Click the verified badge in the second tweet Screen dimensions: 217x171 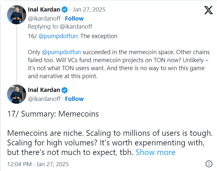coord(64,90)
